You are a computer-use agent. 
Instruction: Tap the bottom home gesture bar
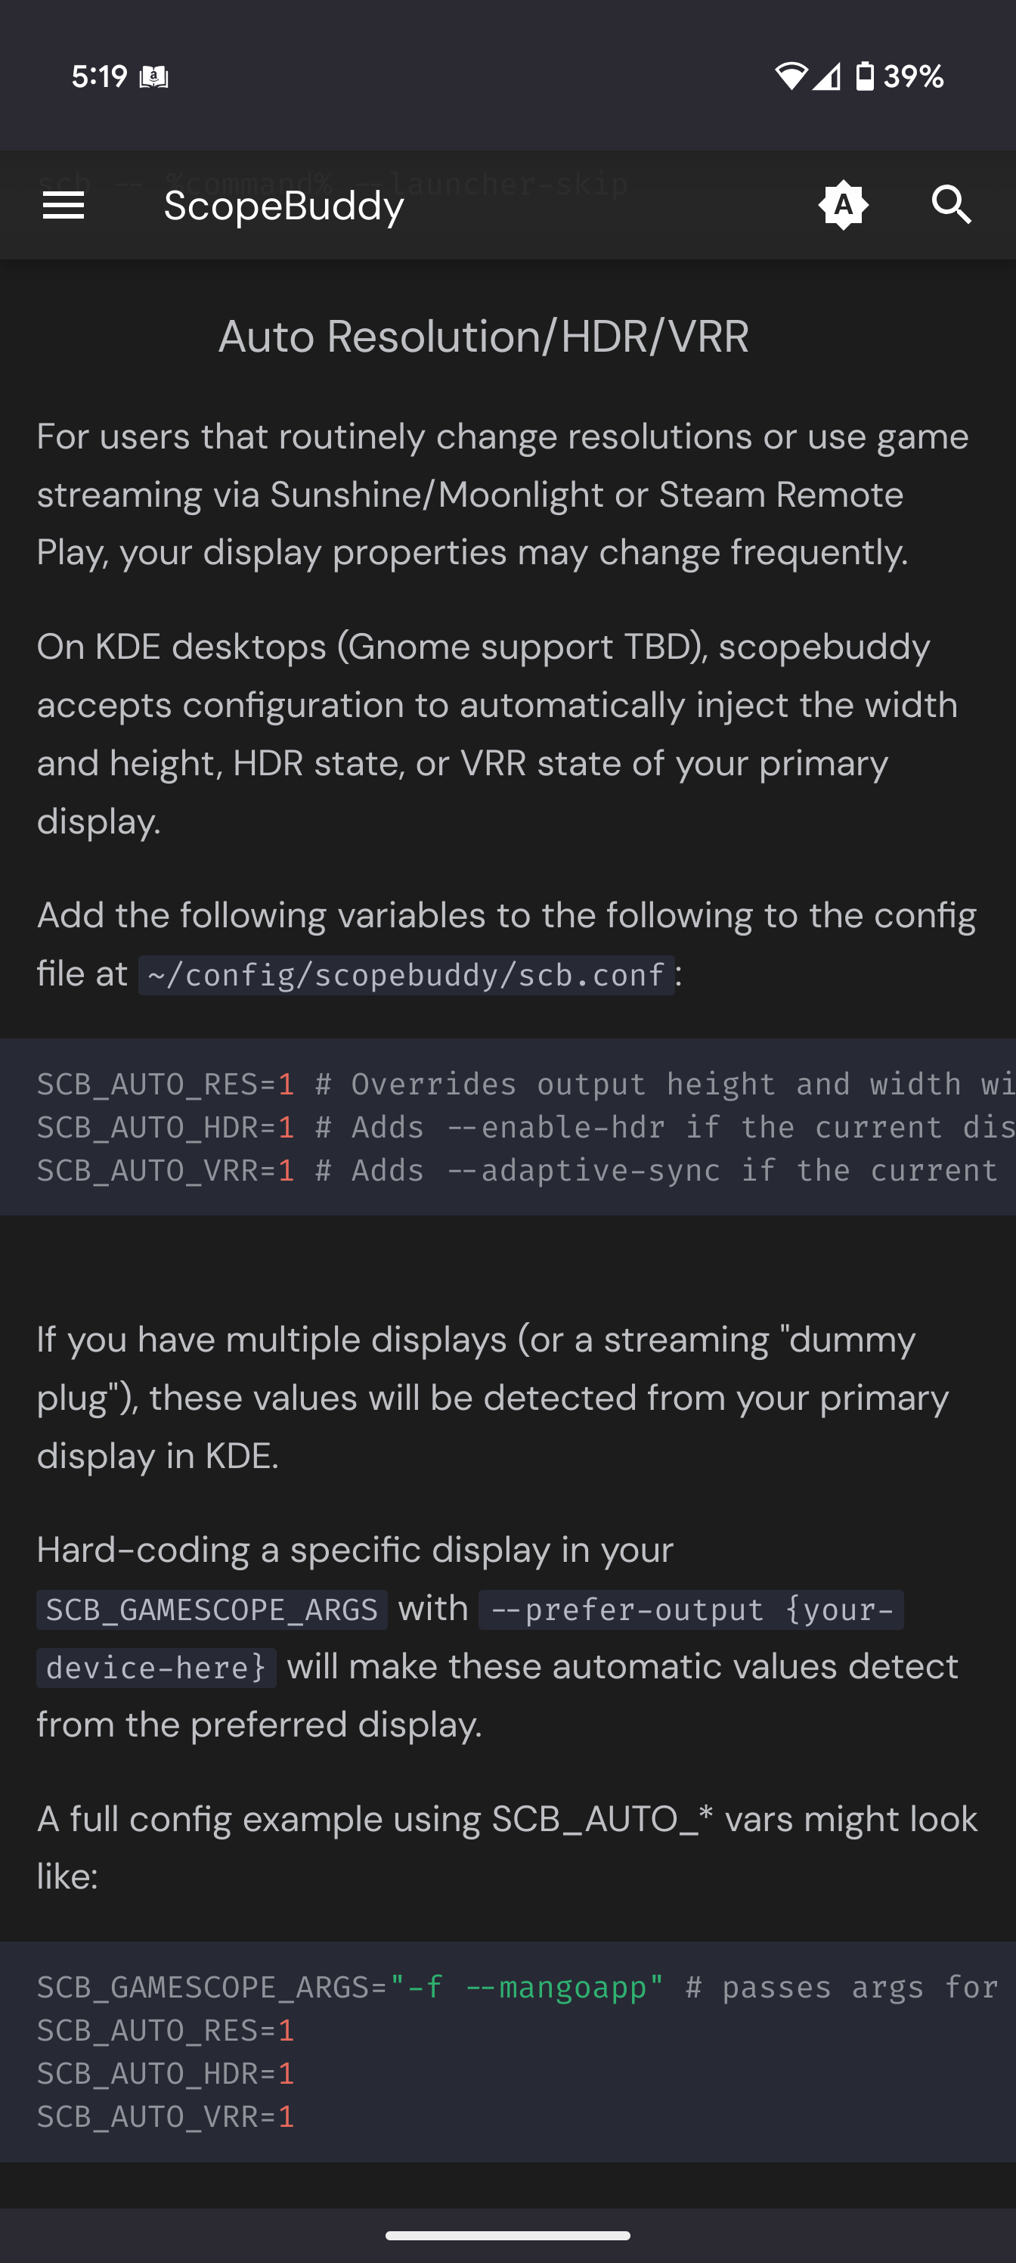tap(507, 2236)
